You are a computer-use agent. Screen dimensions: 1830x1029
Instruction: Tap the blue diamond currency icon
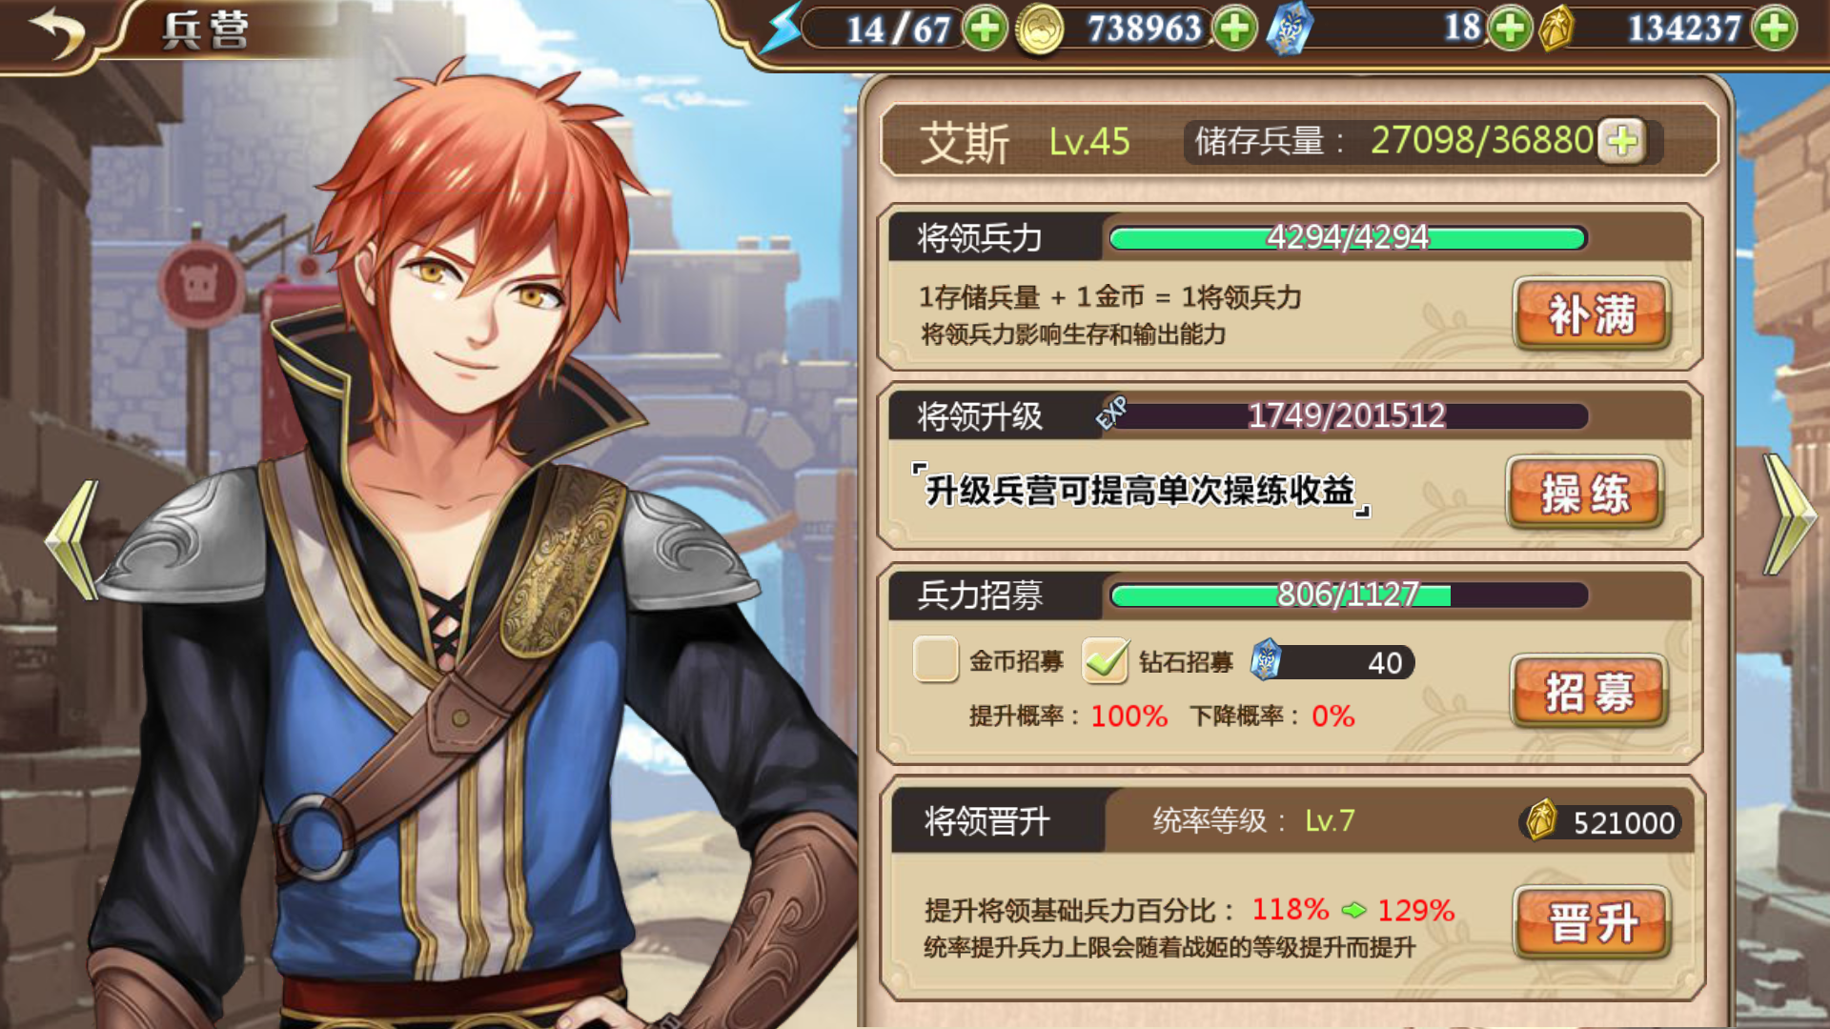click(x=1290, y=29)
